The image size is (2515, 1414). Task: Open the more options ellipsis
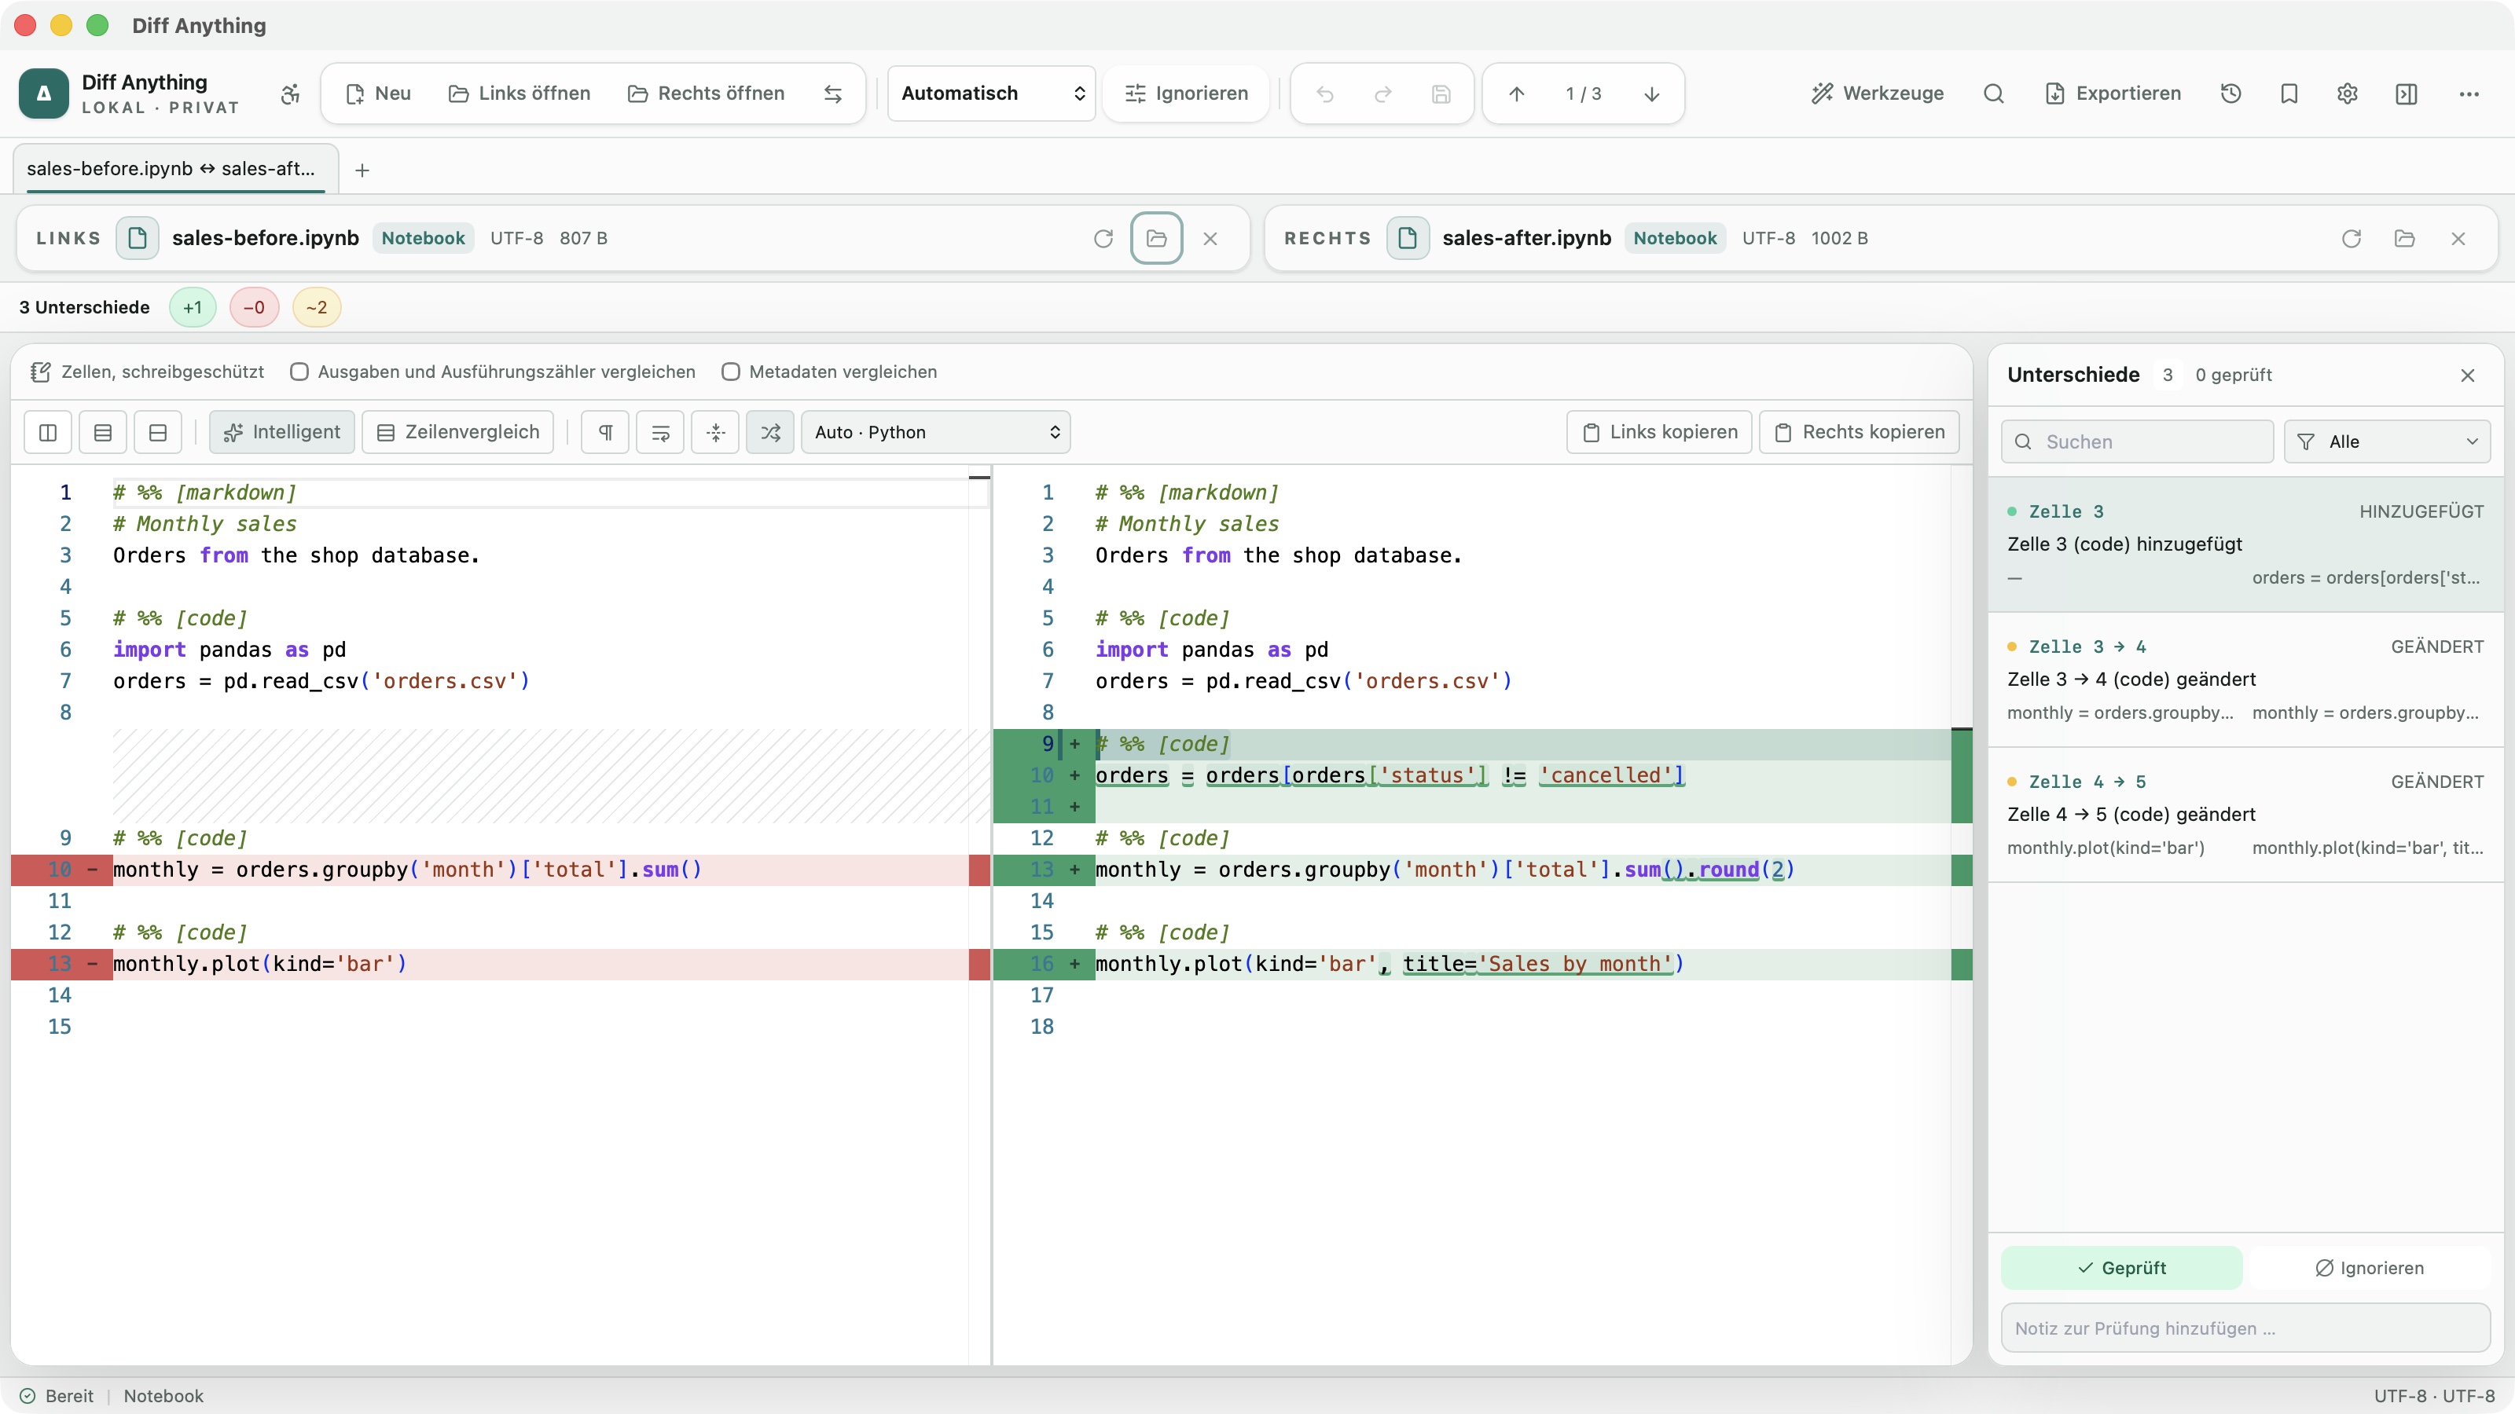tap(2469, 93)
